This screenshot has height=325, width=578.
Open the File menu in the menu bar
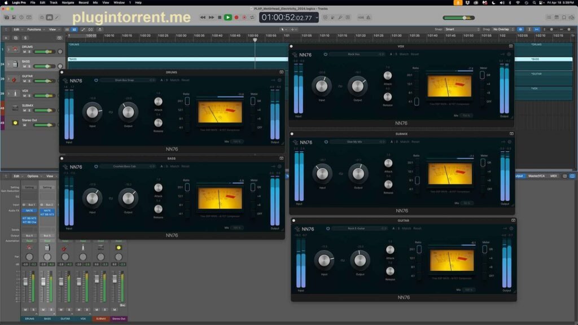(33, 3)
